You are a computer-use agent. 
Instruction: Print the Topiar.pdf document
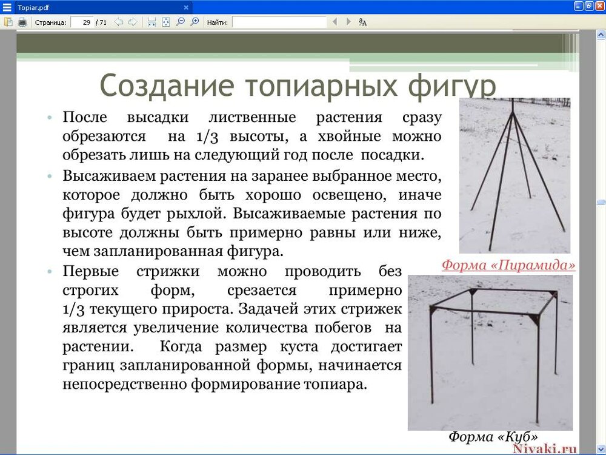pos(22,21)
